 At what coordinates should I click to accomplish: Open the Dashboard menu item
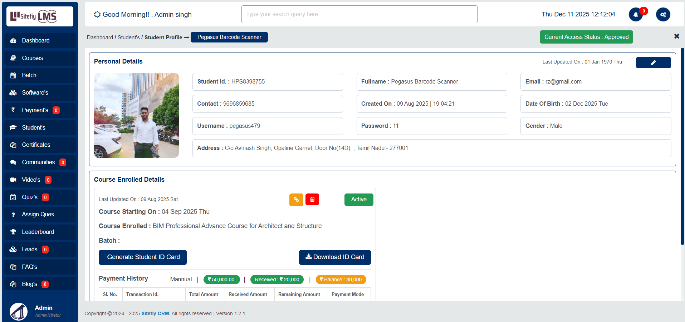click(36, 41)
